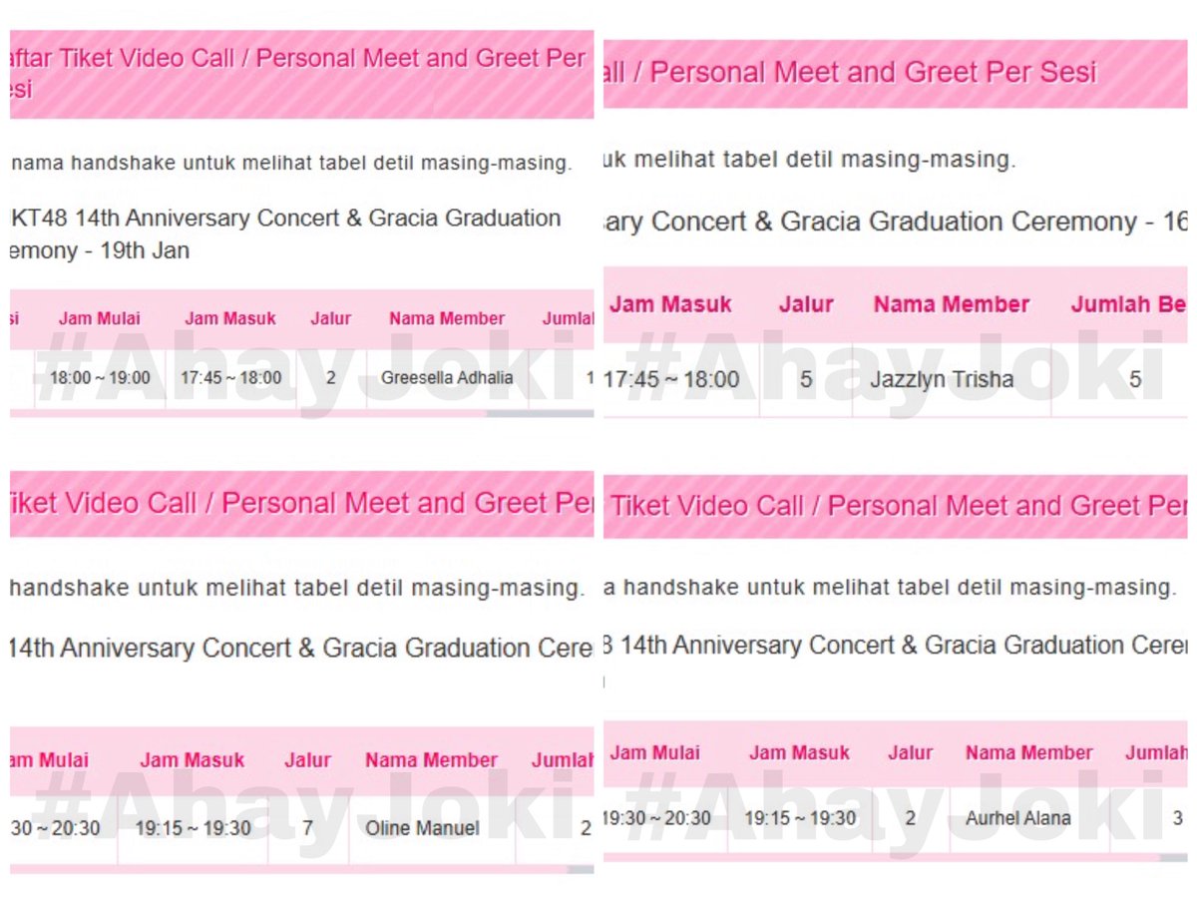Click member name Greesella Adhalia
This screenshot has width=1197, height=898.
(x=447, y=378)
